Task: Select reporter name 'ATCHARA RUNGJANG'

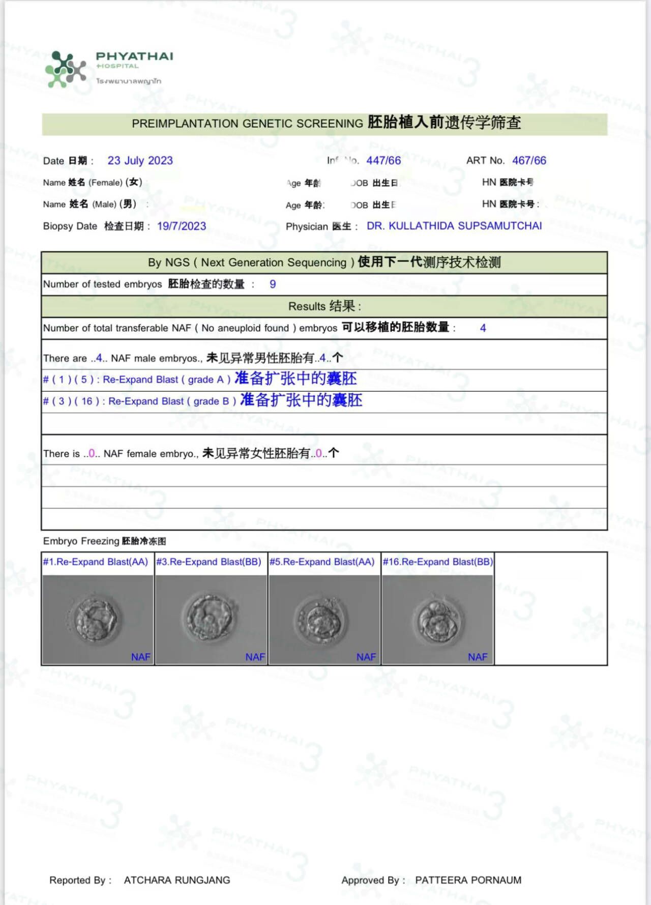Action: click(177, 880)
